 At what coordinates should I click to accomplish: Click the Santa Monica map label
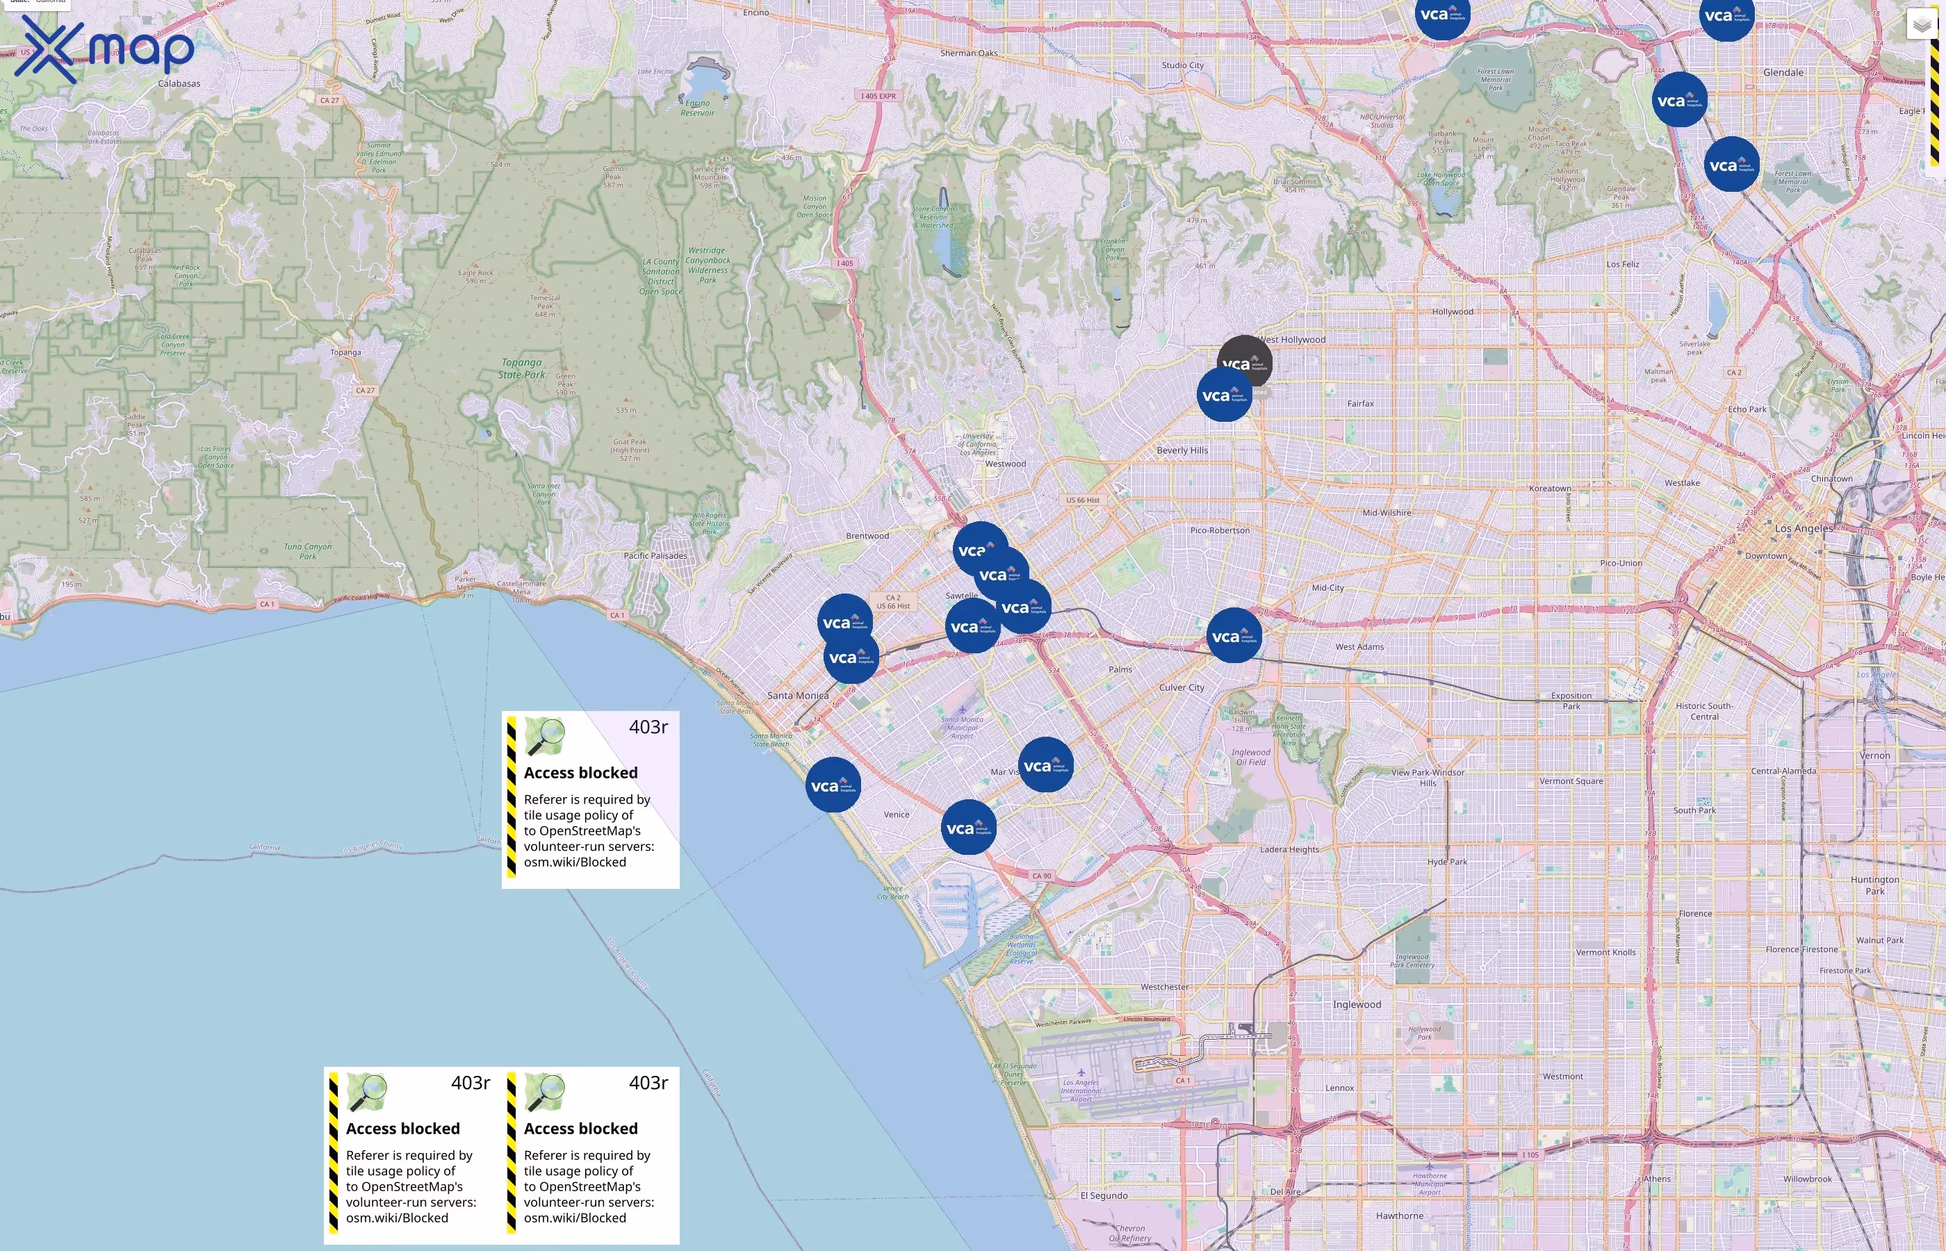[798, 696]
